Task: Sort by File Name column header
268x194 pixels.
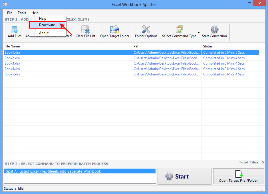Action: coord(68,46)
